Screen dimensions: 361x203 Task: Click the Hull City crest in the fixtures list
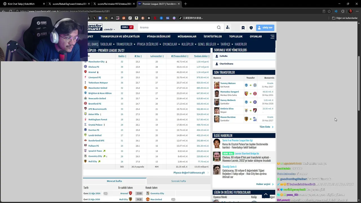tap(130, 199)
